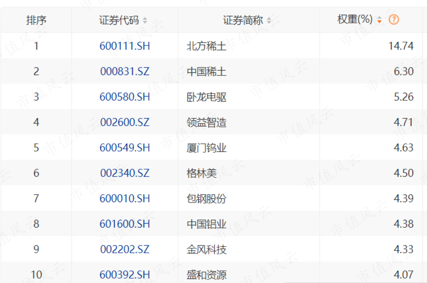The width and height of the screenshot is (427, 283).
Task: Click the 证券简称 column header
Action: tap(243, 20)
